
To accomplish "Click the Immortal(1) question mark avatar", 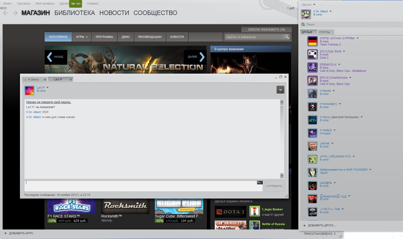I will (x=313, y=107).
